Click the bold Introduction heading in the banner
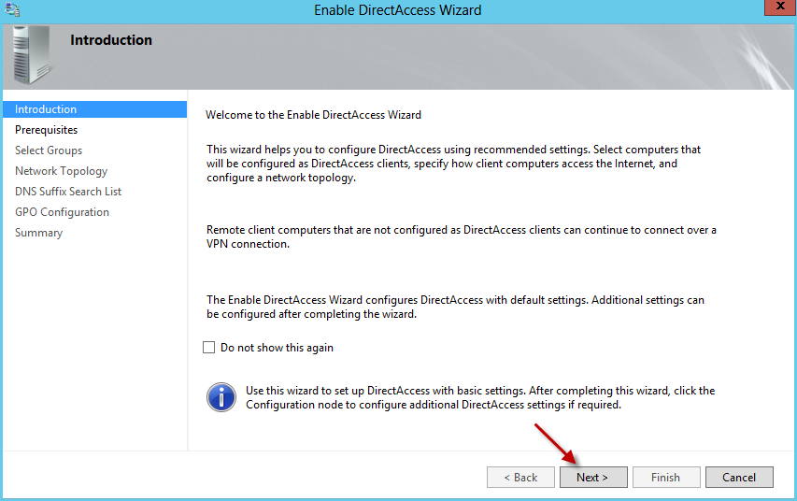797x501 pixels. [x=111, y=40]
